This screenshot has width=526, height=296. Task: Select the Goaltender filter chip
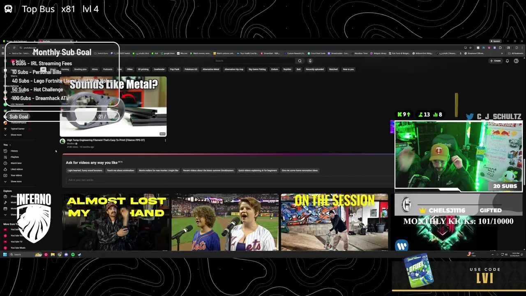[159, 69]
